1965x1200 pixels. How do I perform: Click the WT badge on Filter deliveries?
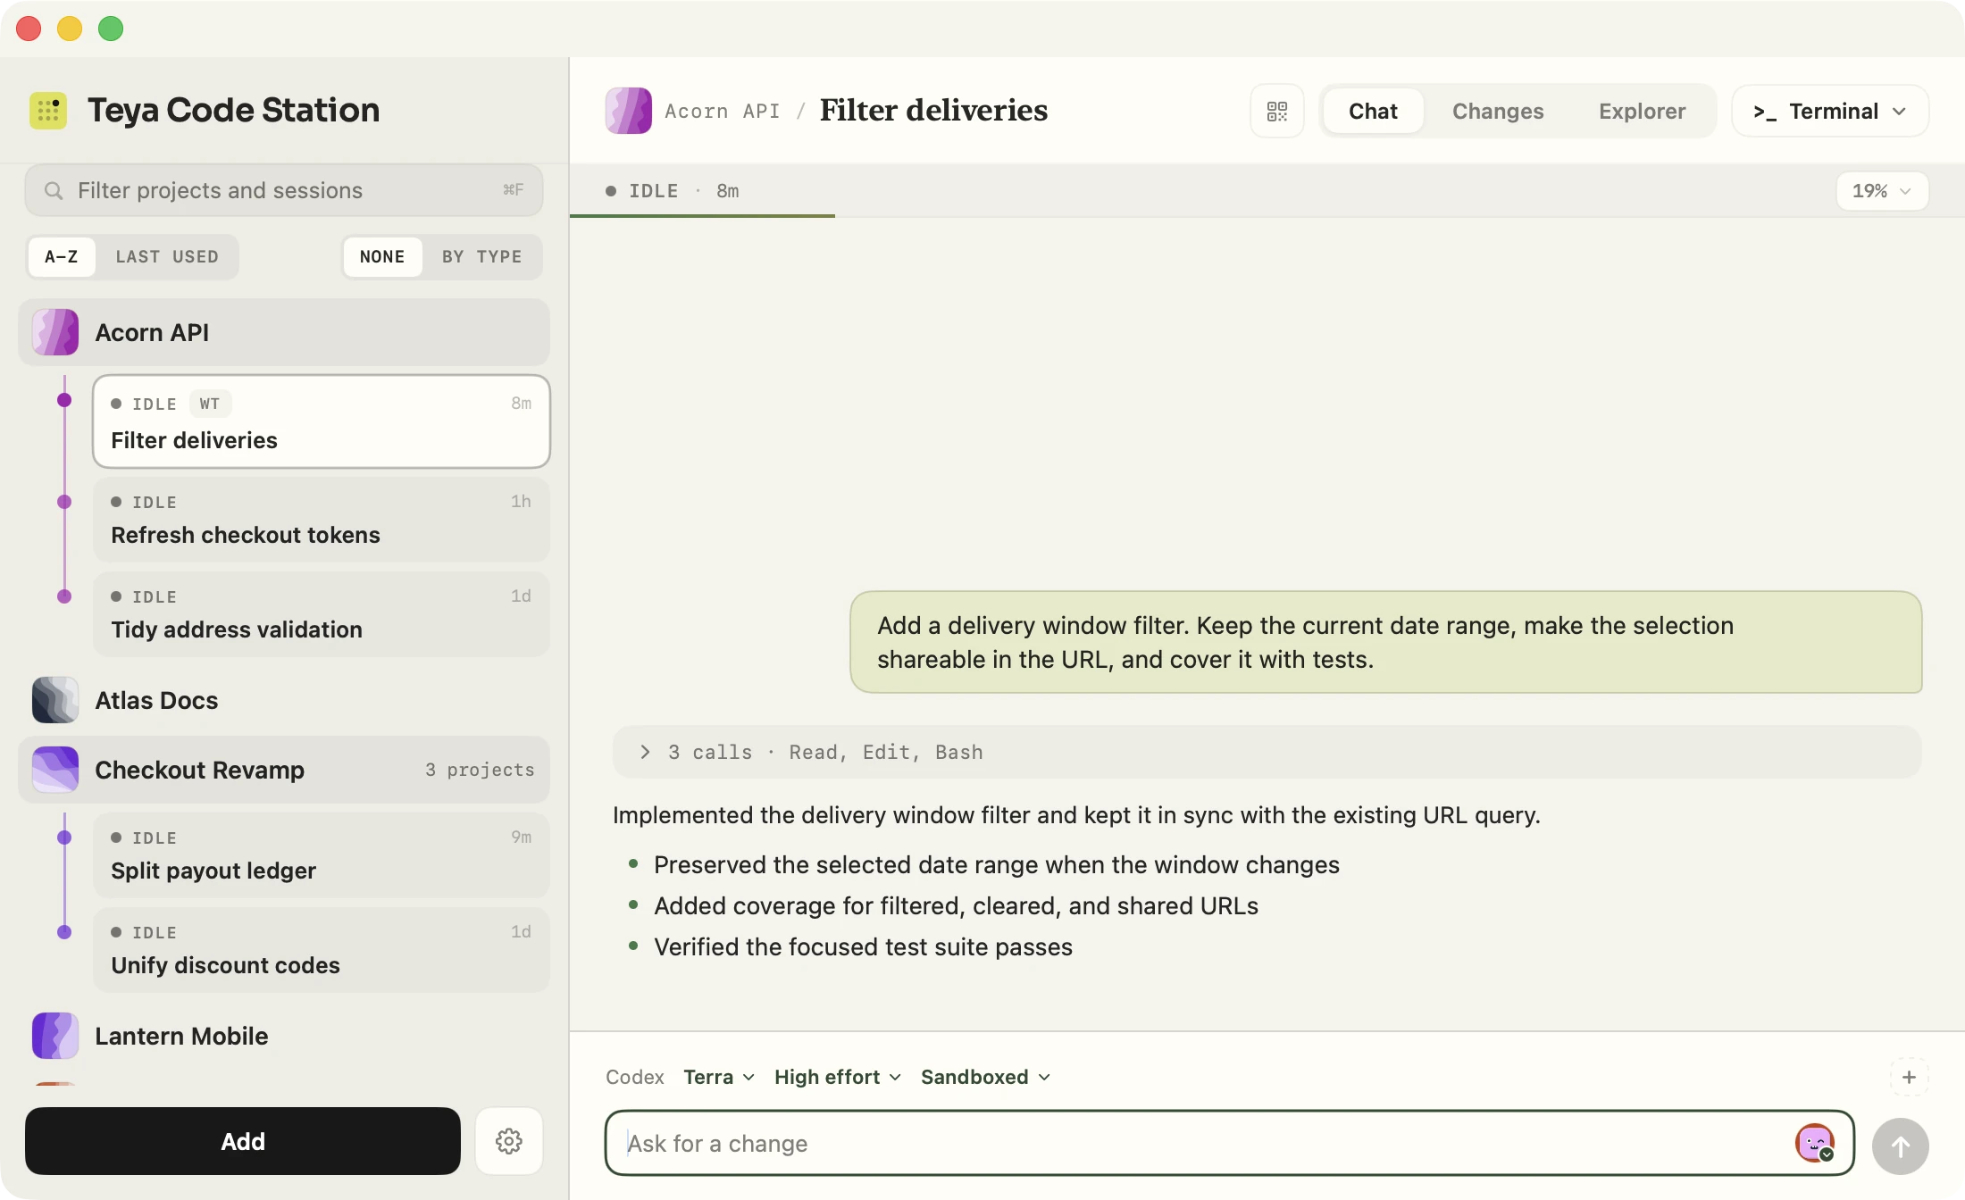pos(210,404)
